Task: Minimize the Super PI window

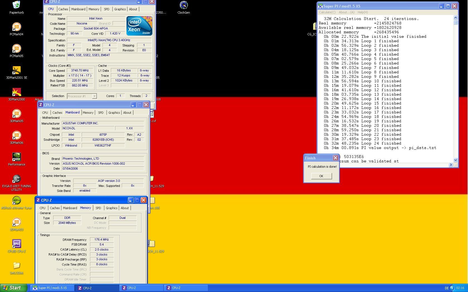Action: (x=441, y=6)
